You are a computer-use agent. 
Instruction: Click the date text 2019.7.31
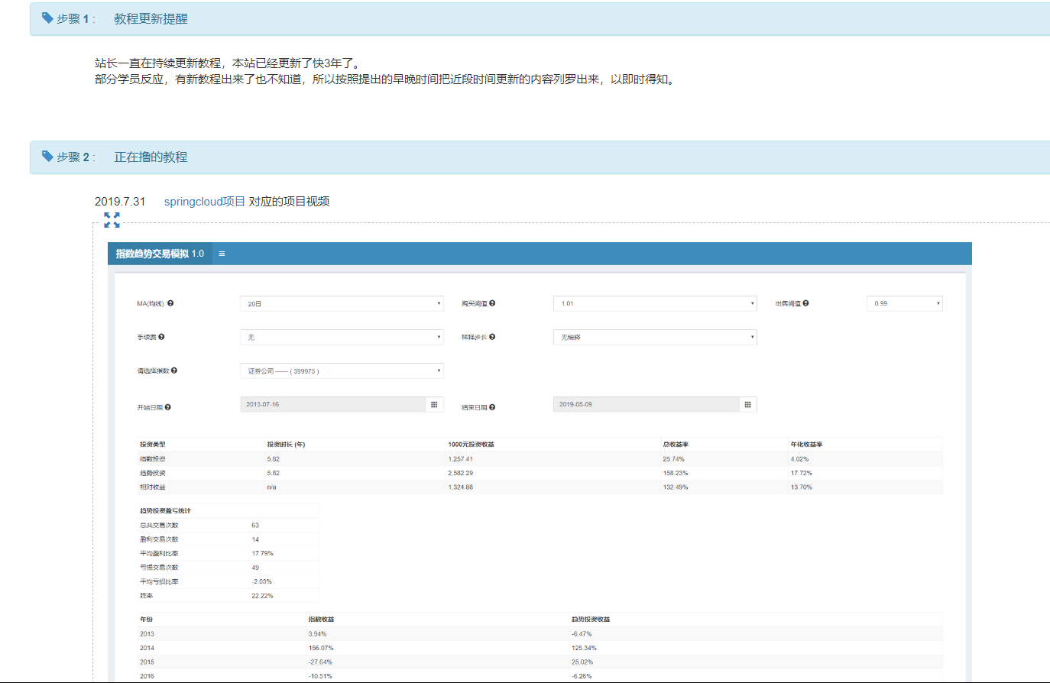[x=120, y=201]
